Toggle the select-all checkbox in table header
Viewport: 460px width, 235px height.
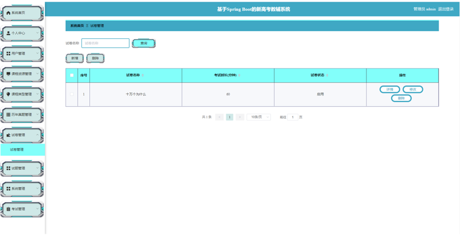pos(72,75)
